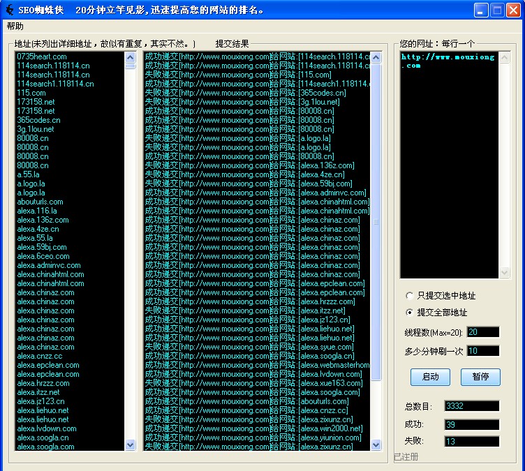Click the thread count field showing 20

pyautogui.click(x=483, y=332)
